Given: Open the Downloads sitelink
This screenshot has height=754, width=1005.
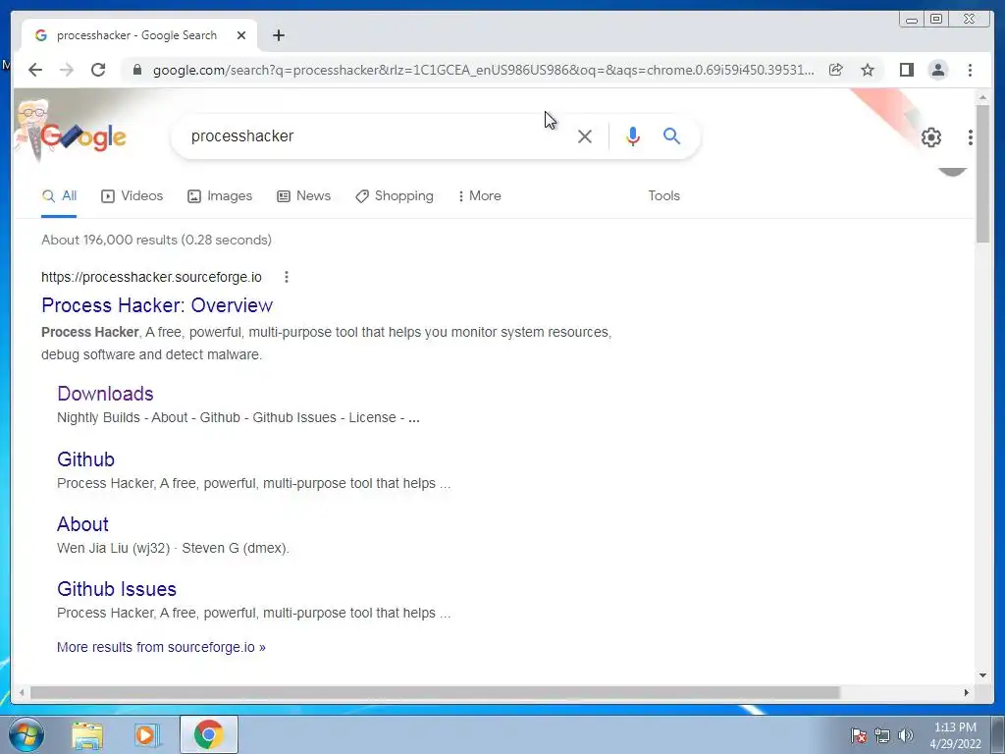Looking at the screenshot, I should (x=105, y=394).
